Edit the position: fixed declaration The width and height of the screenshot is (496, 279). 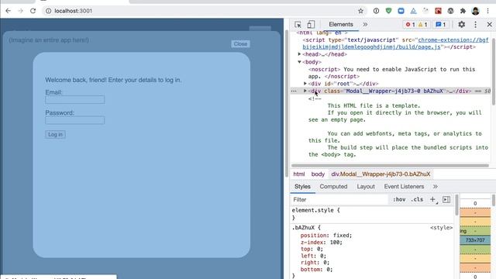pyautogui.click(x=326, y=236)
